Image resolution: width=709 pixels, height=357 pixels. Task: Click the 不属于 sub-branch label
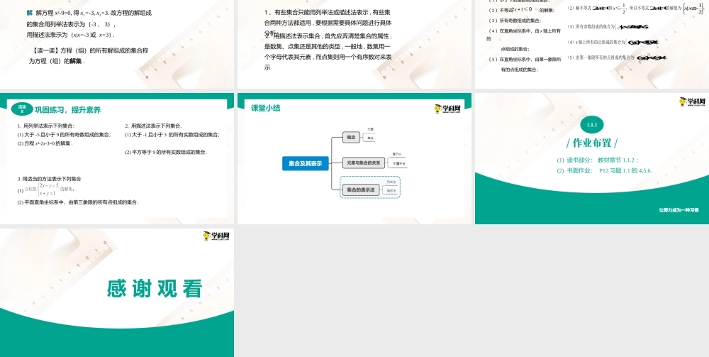398,163
